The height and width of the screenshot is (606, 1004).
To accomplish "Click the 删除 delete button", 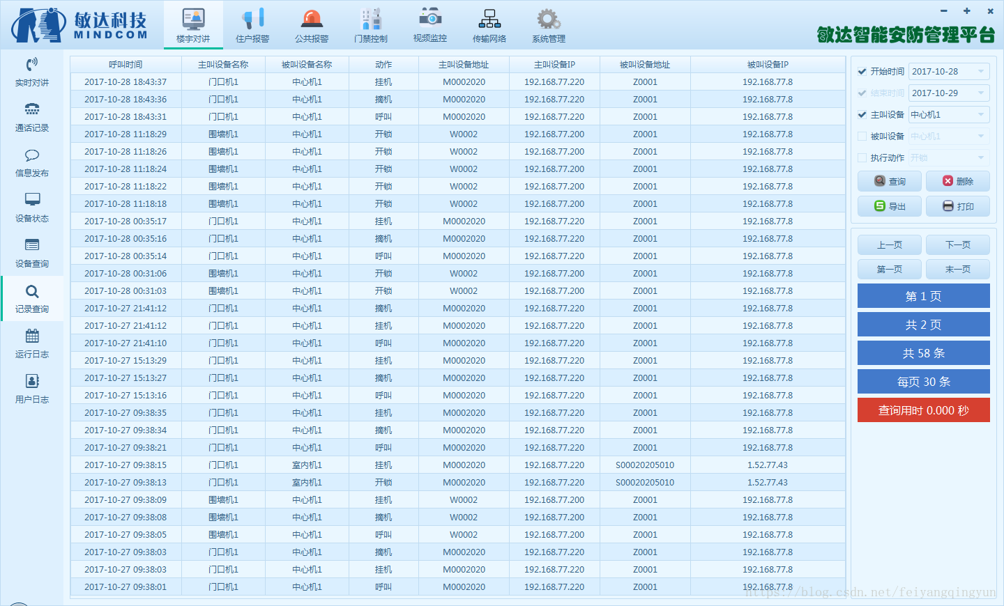I will 958,181.
